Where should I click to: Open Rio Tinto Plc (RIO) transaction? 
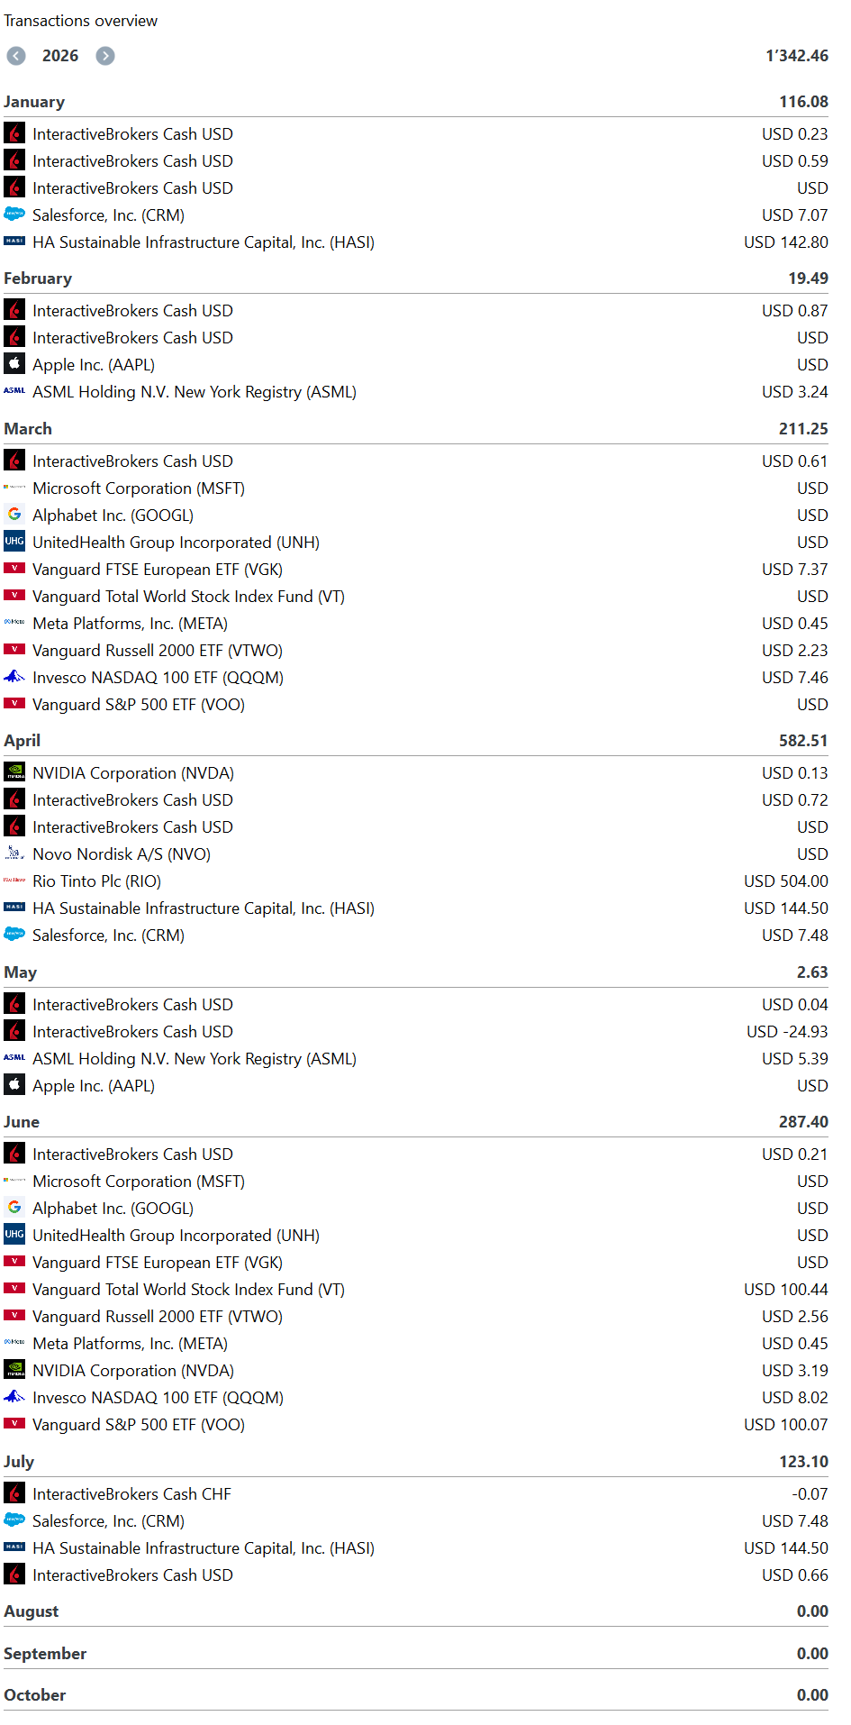(416, 881)
